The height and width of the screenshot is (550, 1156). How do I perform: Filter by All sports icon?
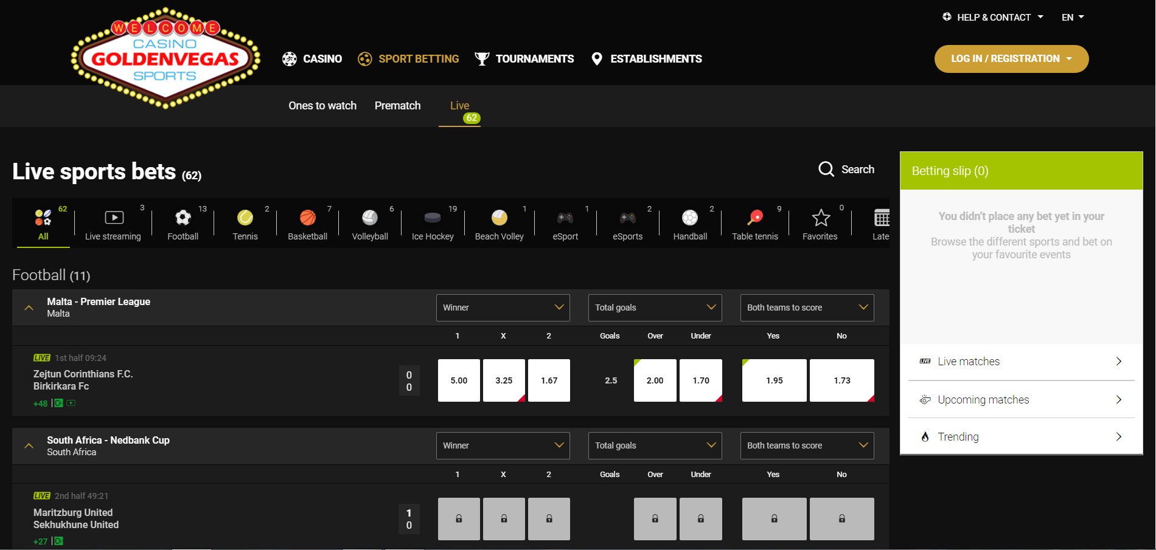click(x=43, y=217)
